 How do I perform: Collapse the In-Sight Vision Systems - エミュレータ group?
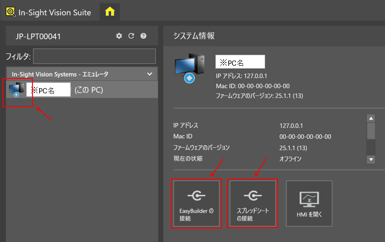(150, 74)
